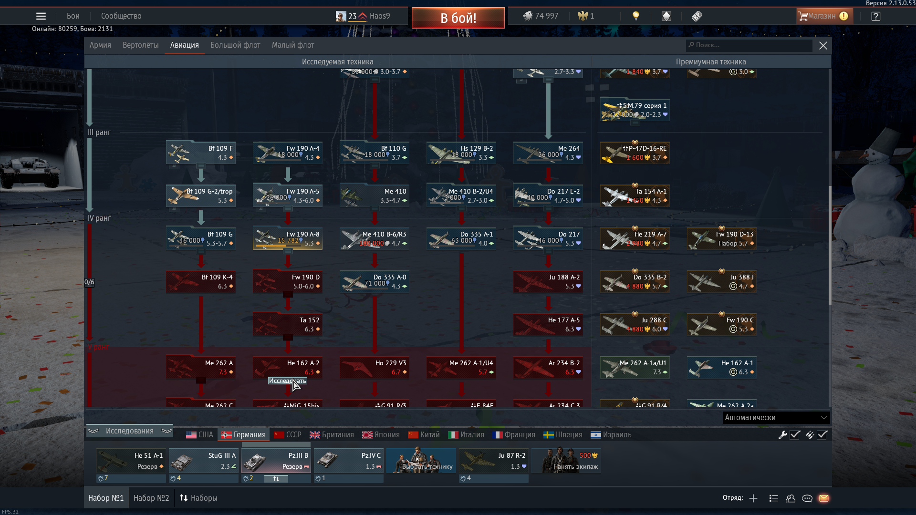This screenshot has width=916, height=515.
Task: Click Нанять экипаж for 500 eagles
Action: 566,461
